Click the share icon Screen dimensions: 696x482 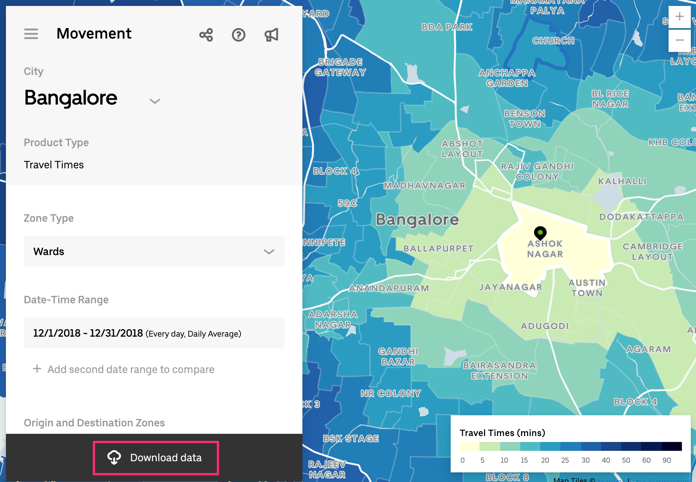206,35
